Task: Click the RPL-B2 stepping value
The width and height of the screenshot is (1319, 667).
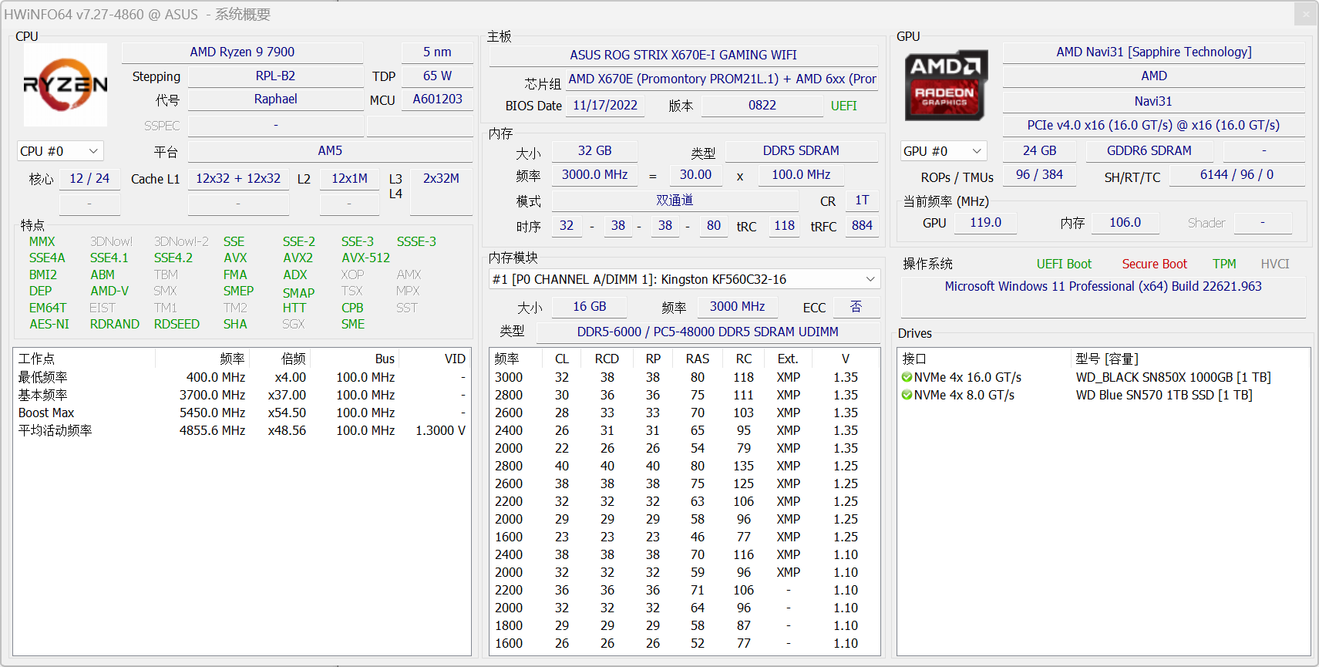Action: coord(275,76)
